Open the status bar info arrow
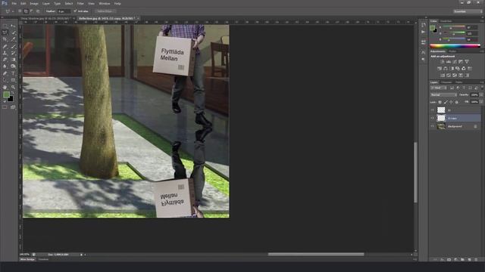 point(82,255)
